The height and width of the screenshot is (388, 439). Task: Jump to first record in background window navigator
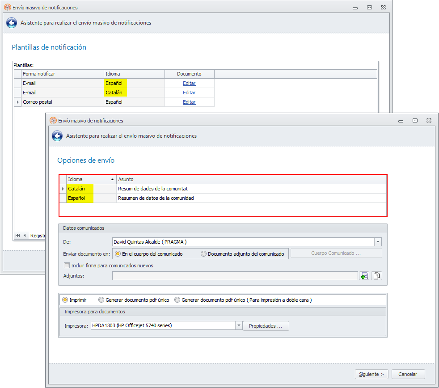17,236
